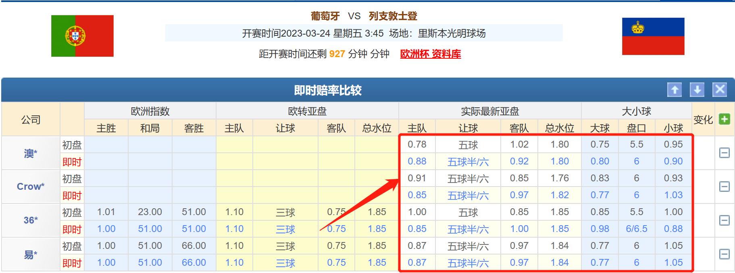The height and width of the screenshot is (273, 735).
Task: Click 易* 即时 欧转亚盘 三球
Action: click(x=285, y=263)
